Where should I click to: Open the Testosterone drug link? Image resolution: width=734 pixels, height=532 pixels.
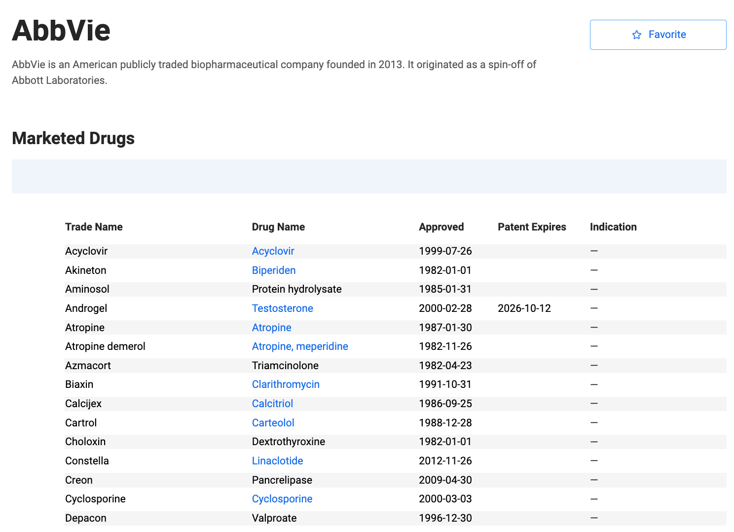pos(282,308)
